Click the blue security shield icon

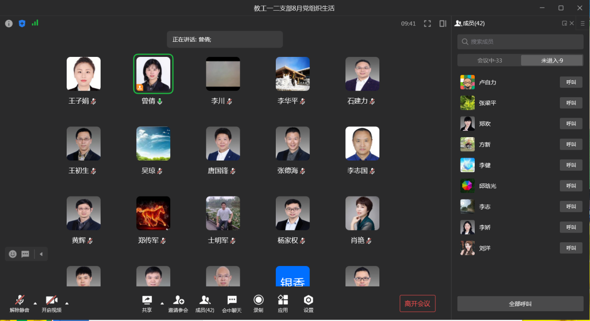(22, 23)
